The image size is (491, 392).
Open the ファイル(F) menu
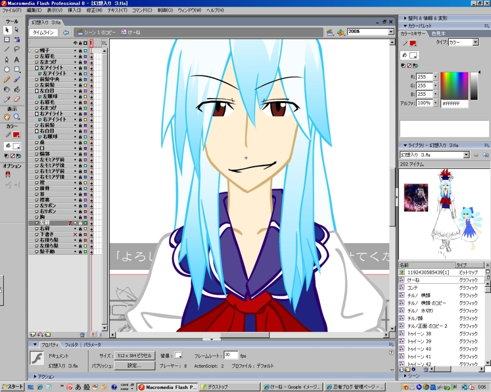click(x=12, y=11)
